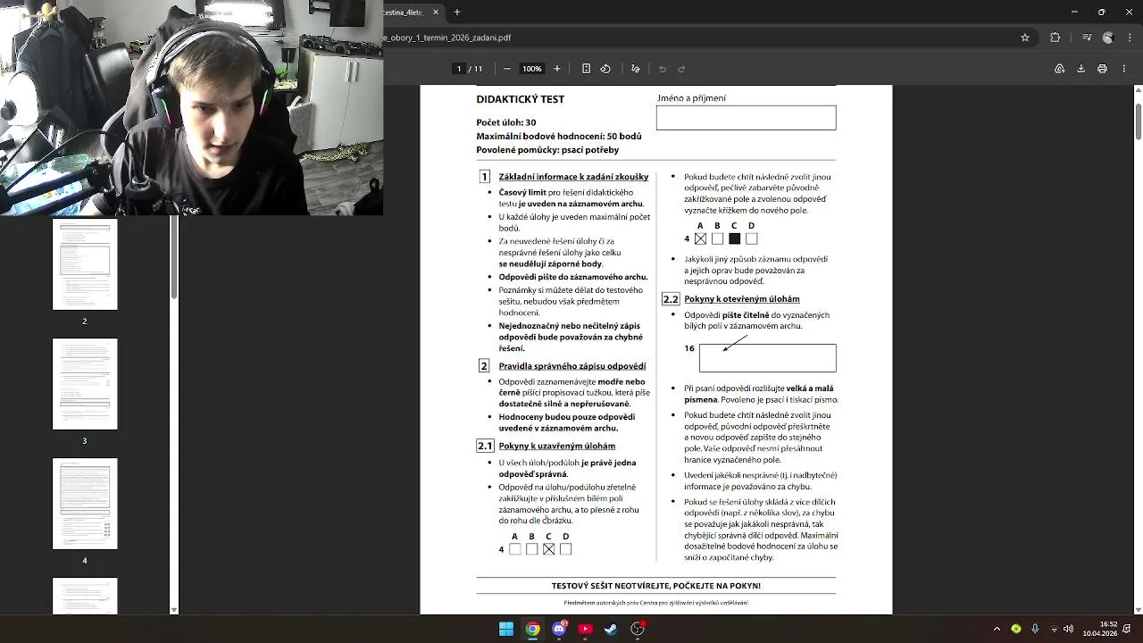Image resolution: width=1143 pixels, height=643 pixels.
Task: Click the answer box numbered 16
Action: point(768,358)
